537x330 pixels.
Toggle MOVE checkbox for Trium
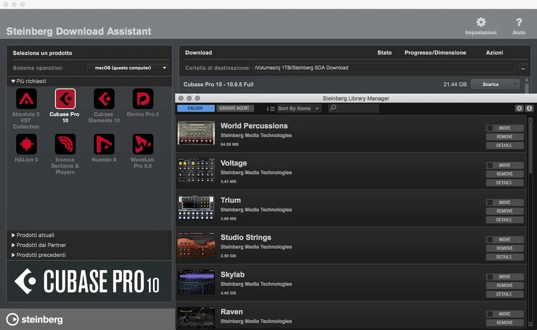(490, 203)
